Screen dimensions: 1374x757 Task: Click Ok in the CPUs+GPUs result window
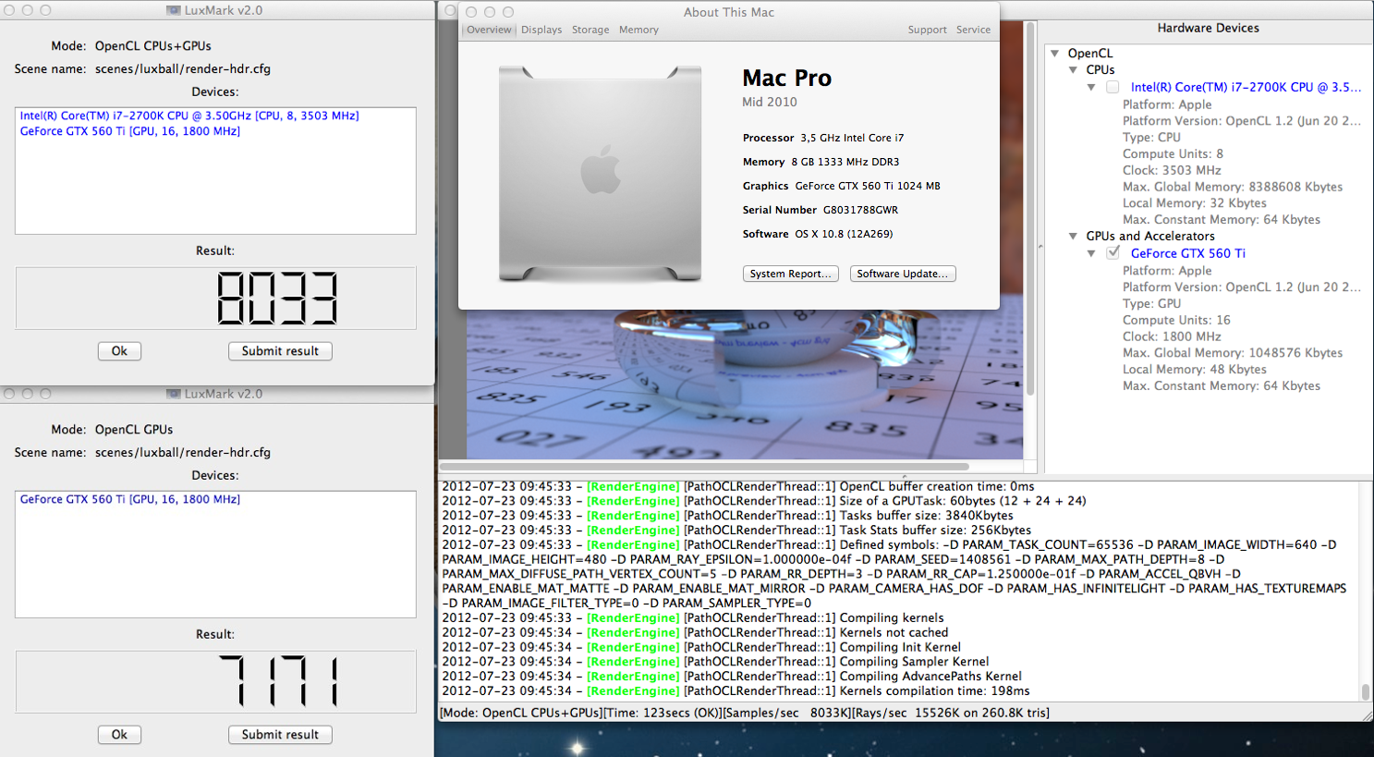click(119, 351)
